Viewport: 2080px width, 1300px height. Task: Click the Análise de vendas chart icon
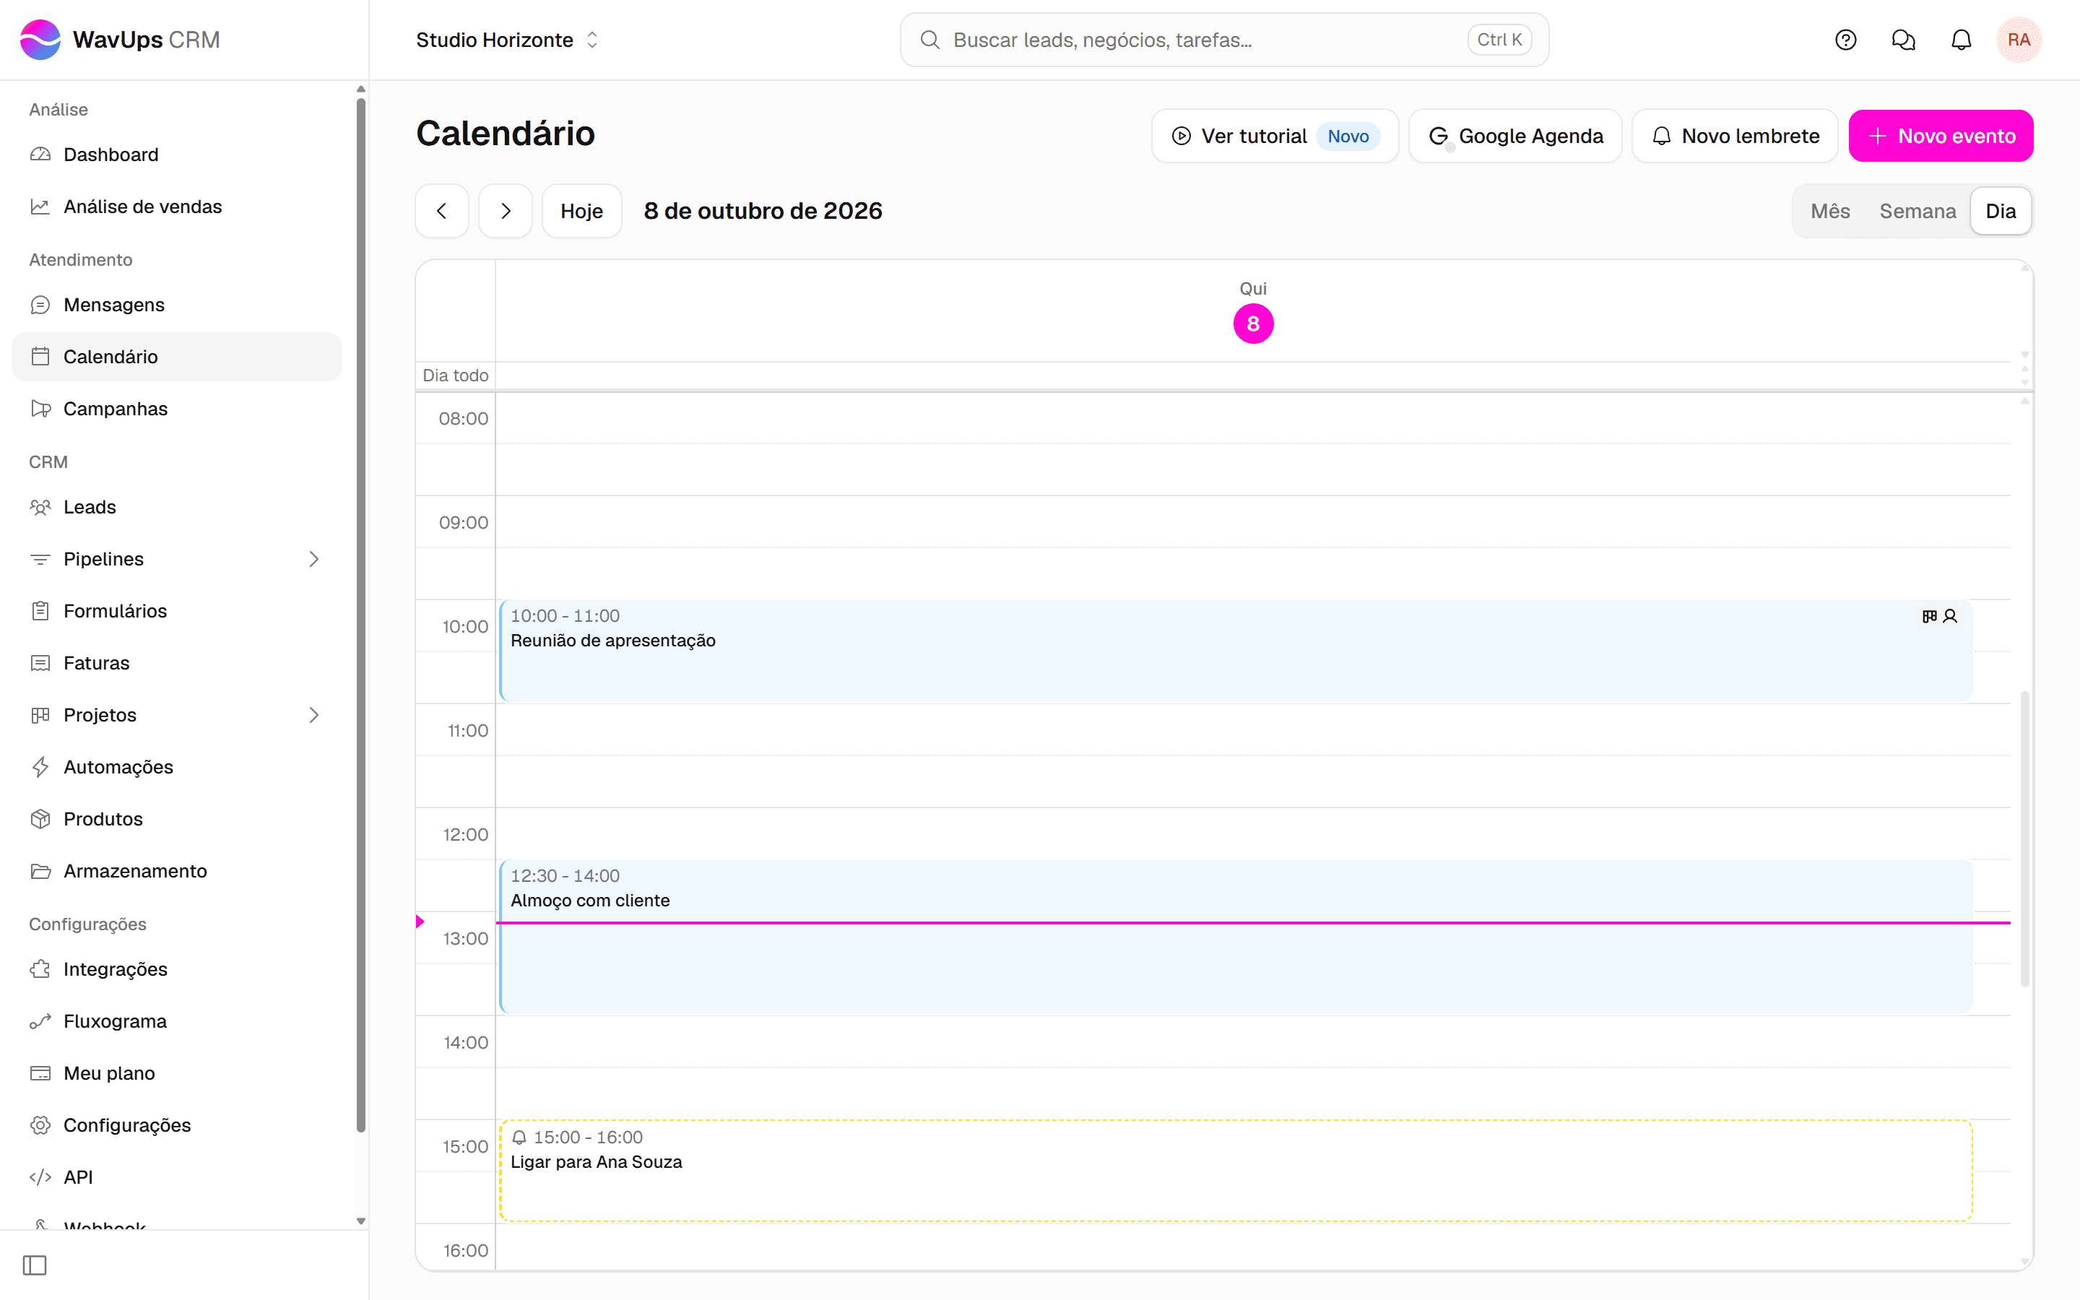tap(40, 207)
